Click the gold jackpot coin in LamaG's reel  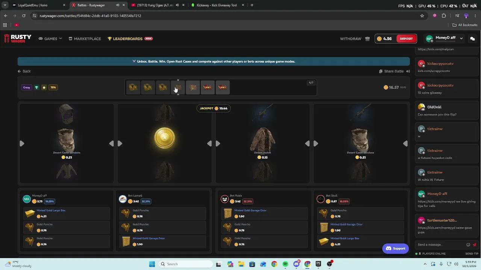point(165,138)
